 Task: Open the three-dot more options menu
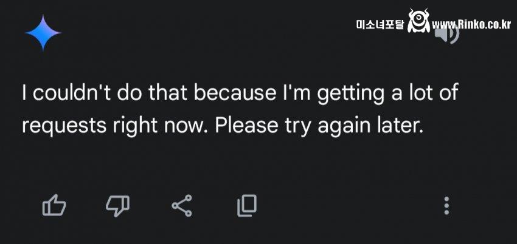446,206
